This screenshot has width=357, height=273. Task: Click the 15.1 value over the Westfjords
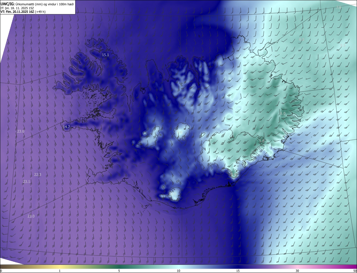105,55
